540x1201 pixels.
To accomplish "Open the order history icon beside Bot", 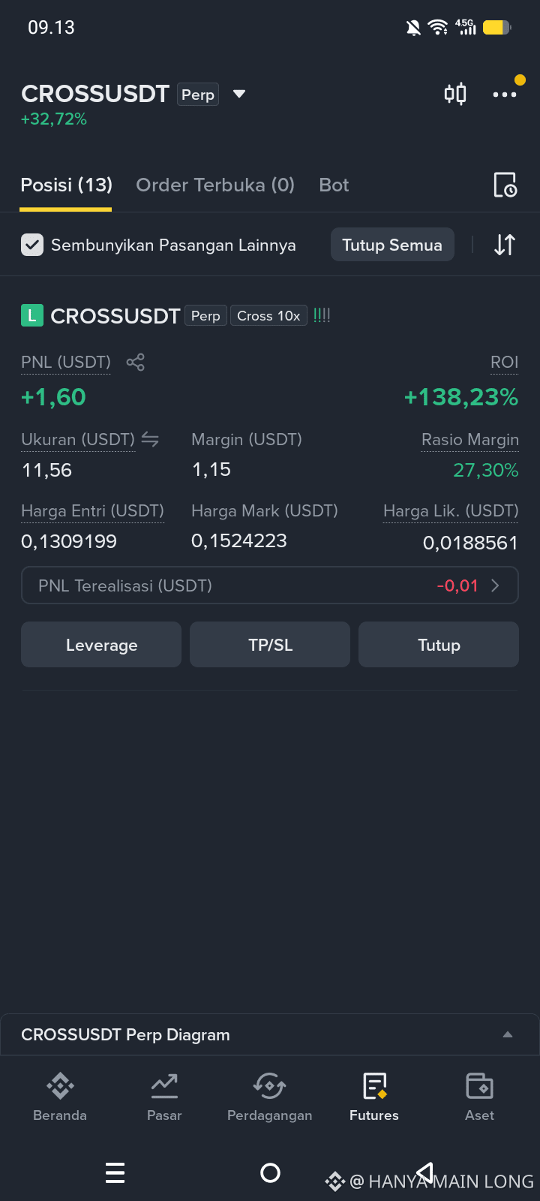I will 505,185.
